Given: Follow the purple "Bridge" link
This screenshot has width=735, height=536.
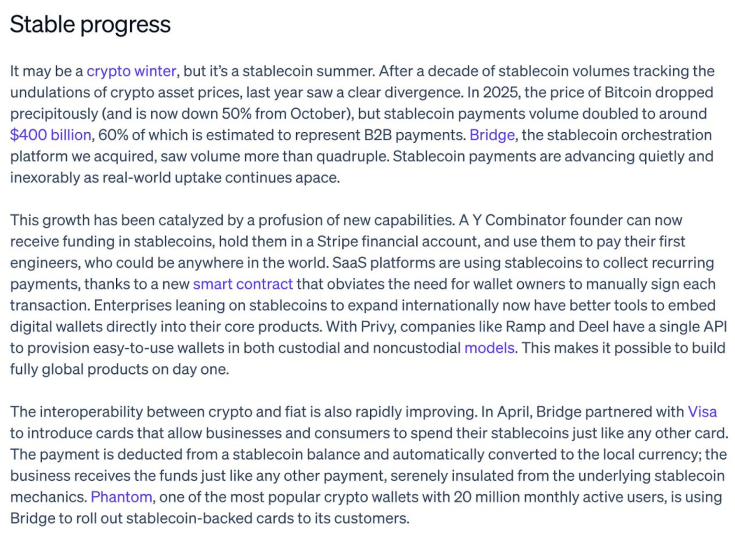Looking at the screenshot, I should point(492,135).
